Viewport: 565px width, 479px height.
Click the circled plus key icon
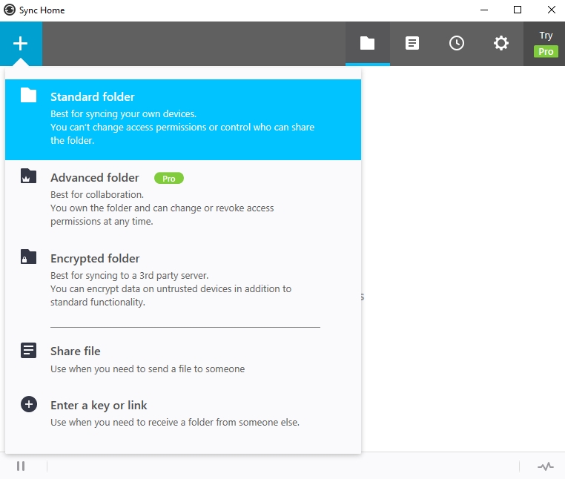click(x=28, y=405)
